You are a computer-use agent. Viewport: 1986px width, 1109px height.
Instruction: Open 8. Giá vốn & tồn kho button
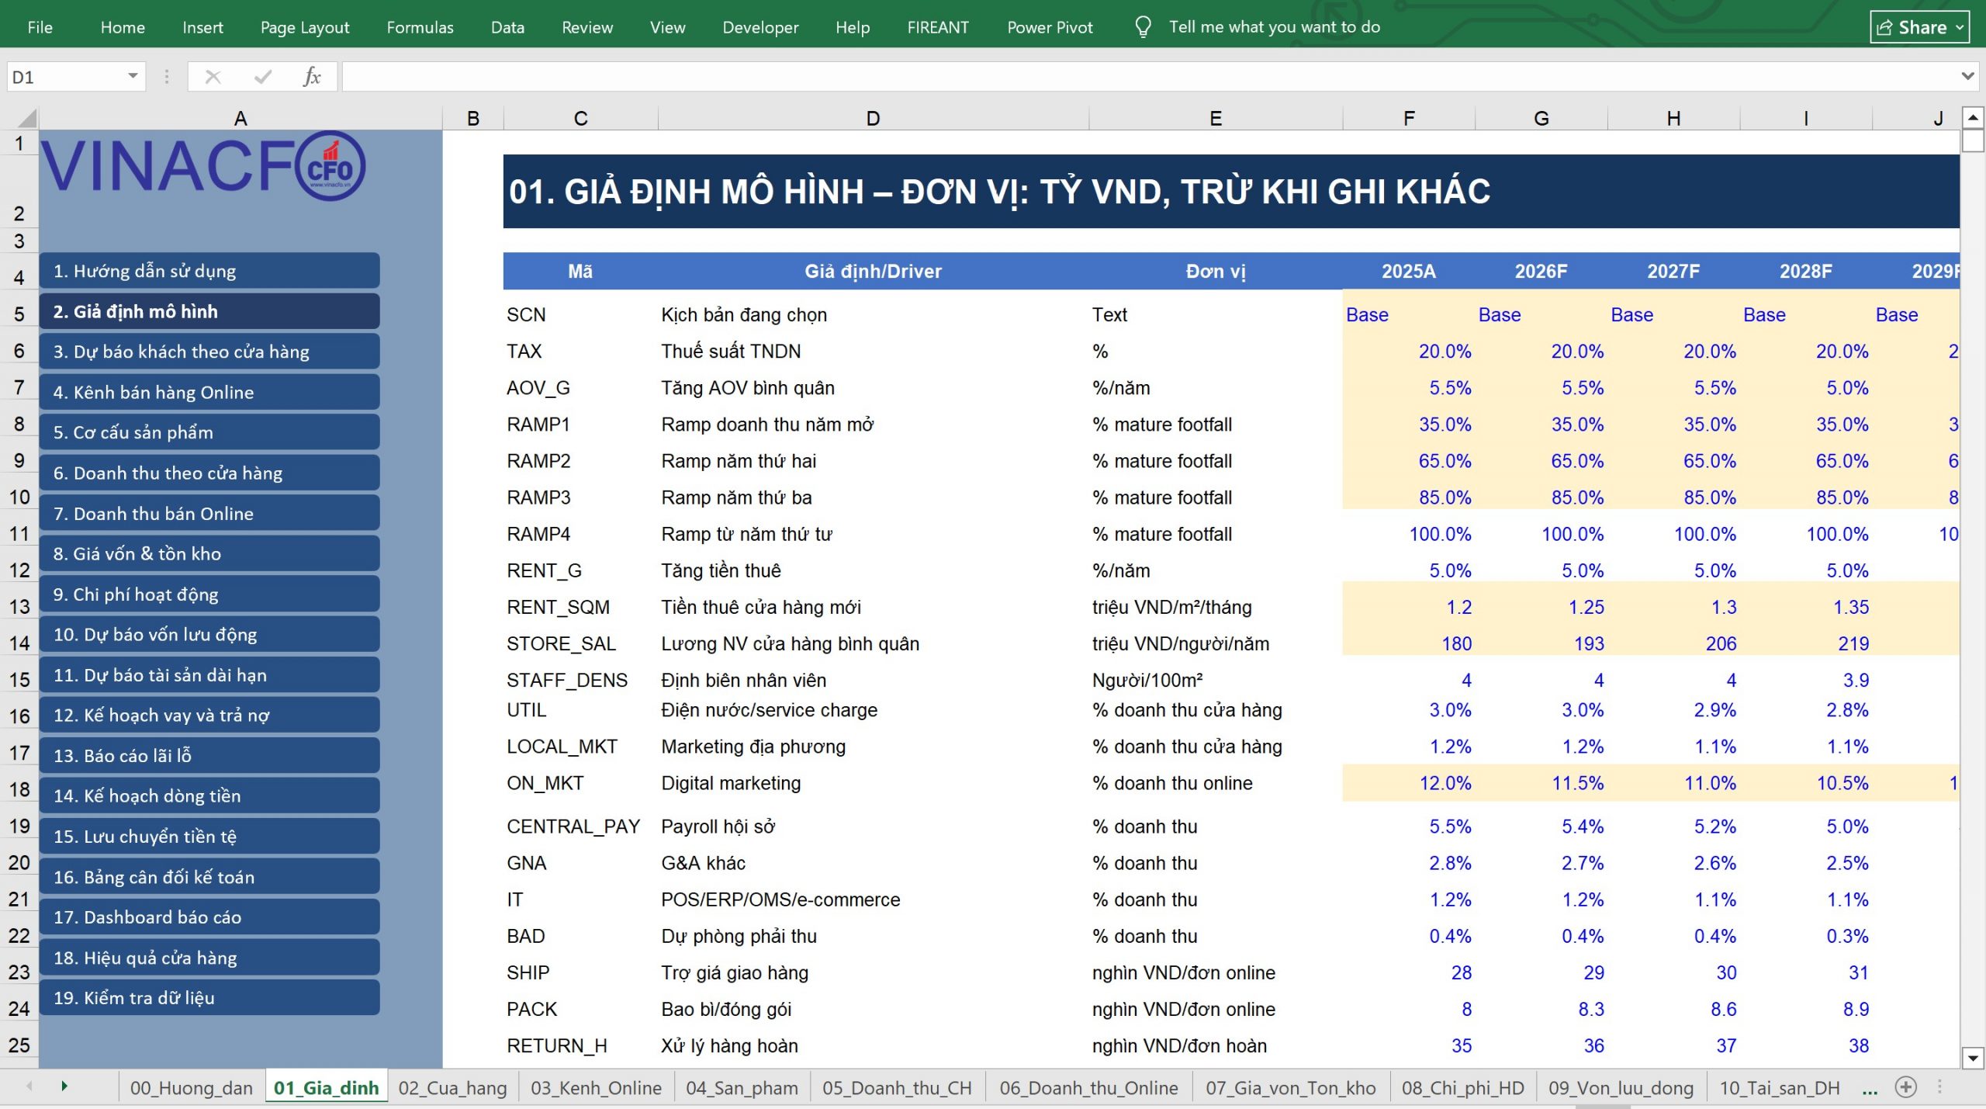pos(209,553)
